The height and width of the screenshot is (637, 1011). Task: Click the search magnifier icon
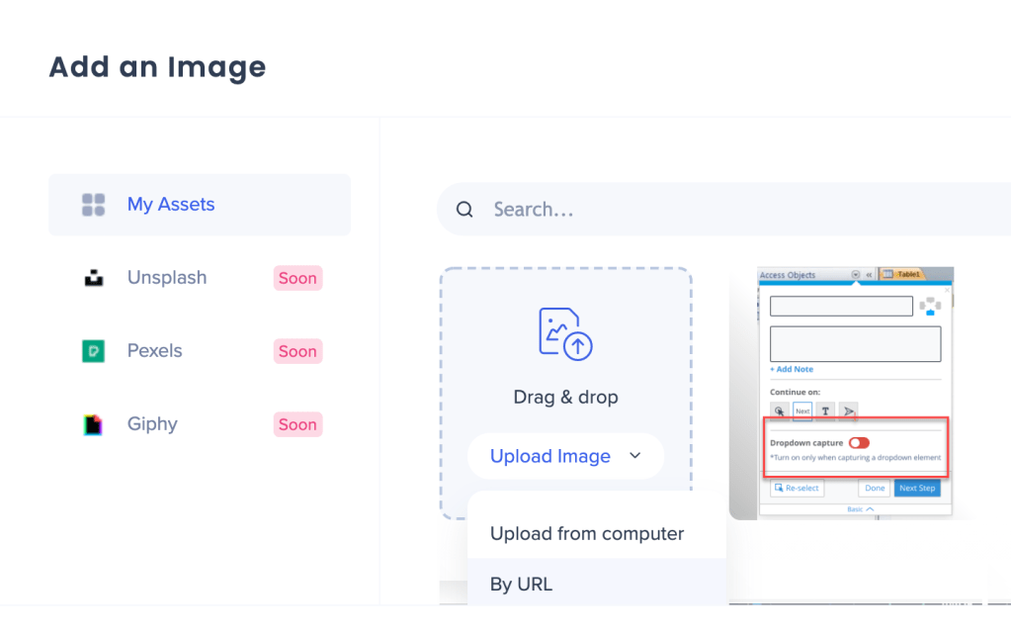pos(464,210)
